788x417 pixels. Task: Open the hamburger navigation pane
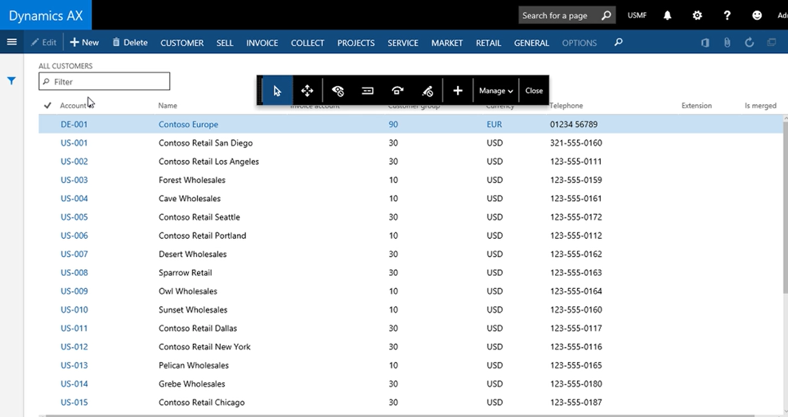pyautogui.click(x=12, y=42)
